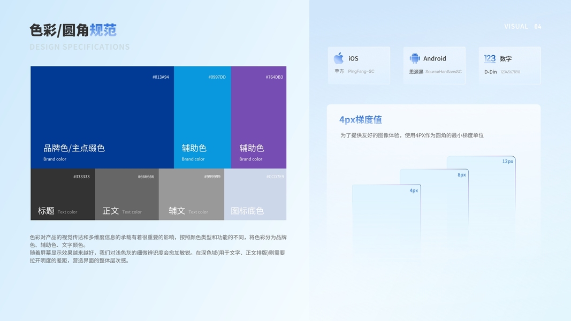Click the 色彩/圆角规范 heading

[73, 30]
